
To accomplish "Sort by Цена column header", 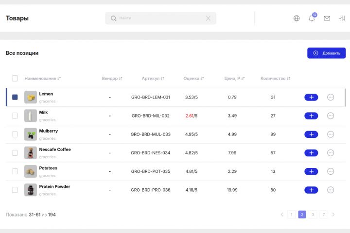I will (234, 78).
